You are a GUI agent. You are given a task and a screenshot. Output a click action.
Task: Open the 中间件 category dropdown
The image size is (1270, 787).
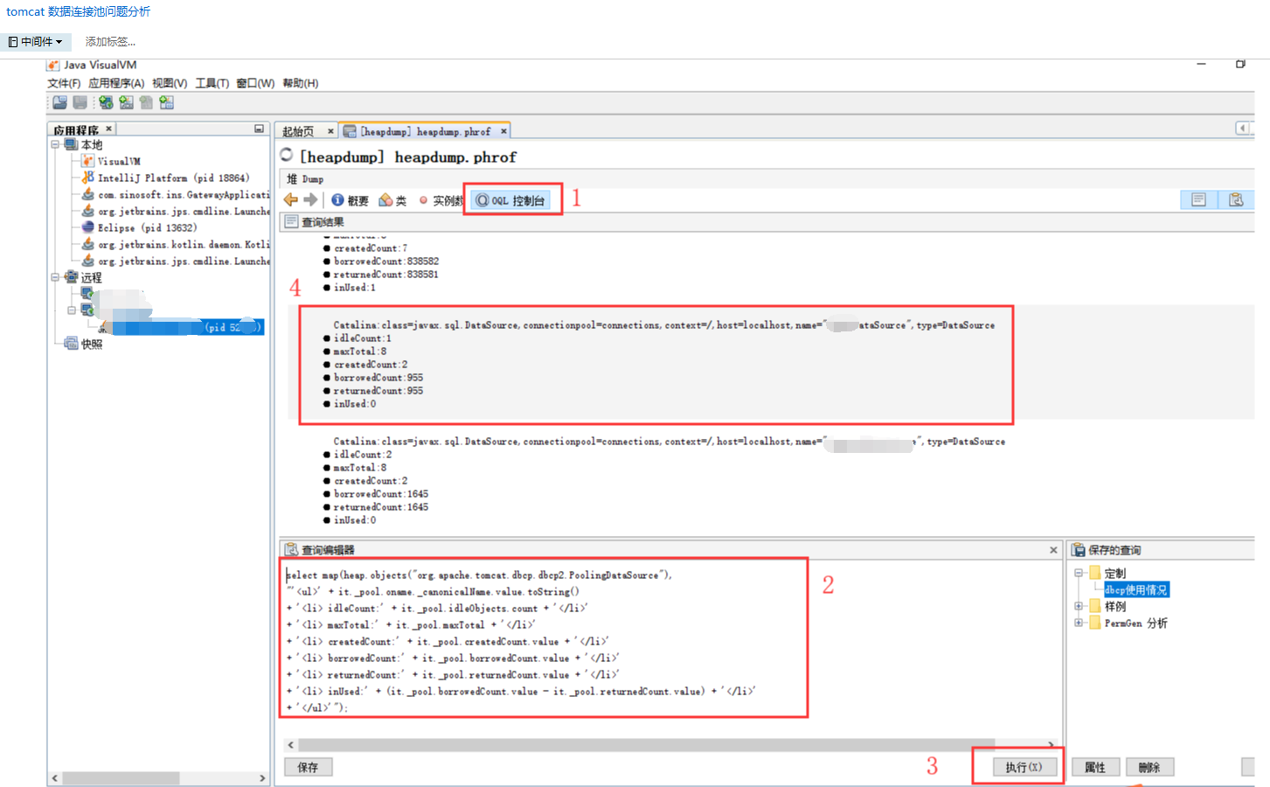(36, 41)
